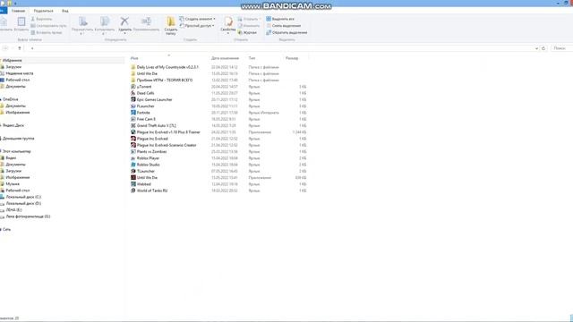
Task: Click Открыть in the ribbon
Action: (249, 19)
